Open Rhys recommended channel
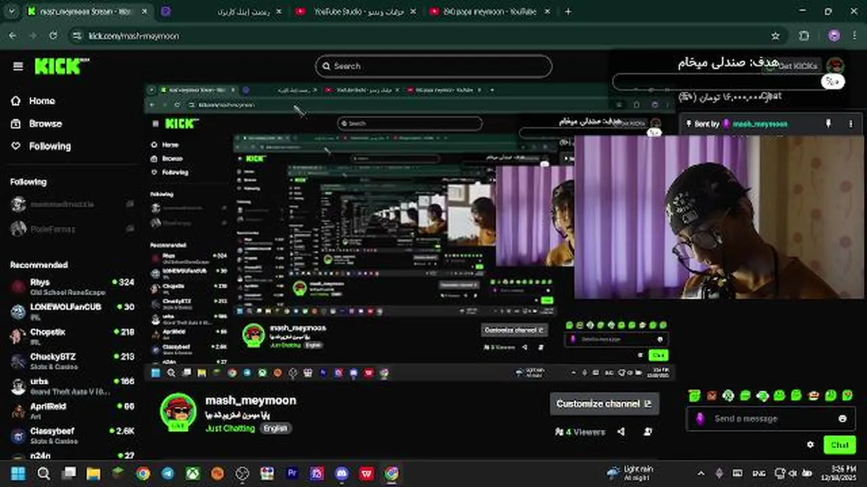This screenshot has height=487, width=867. [72, 287]
